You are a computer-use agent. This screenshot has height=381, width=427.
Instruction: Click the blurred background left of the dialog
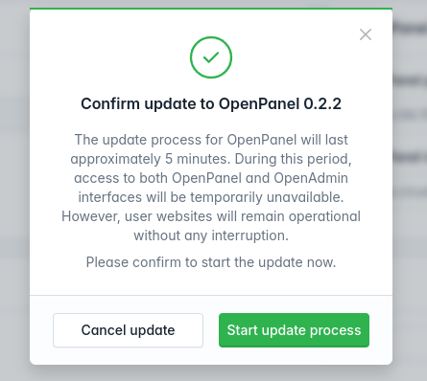[14, 191]
